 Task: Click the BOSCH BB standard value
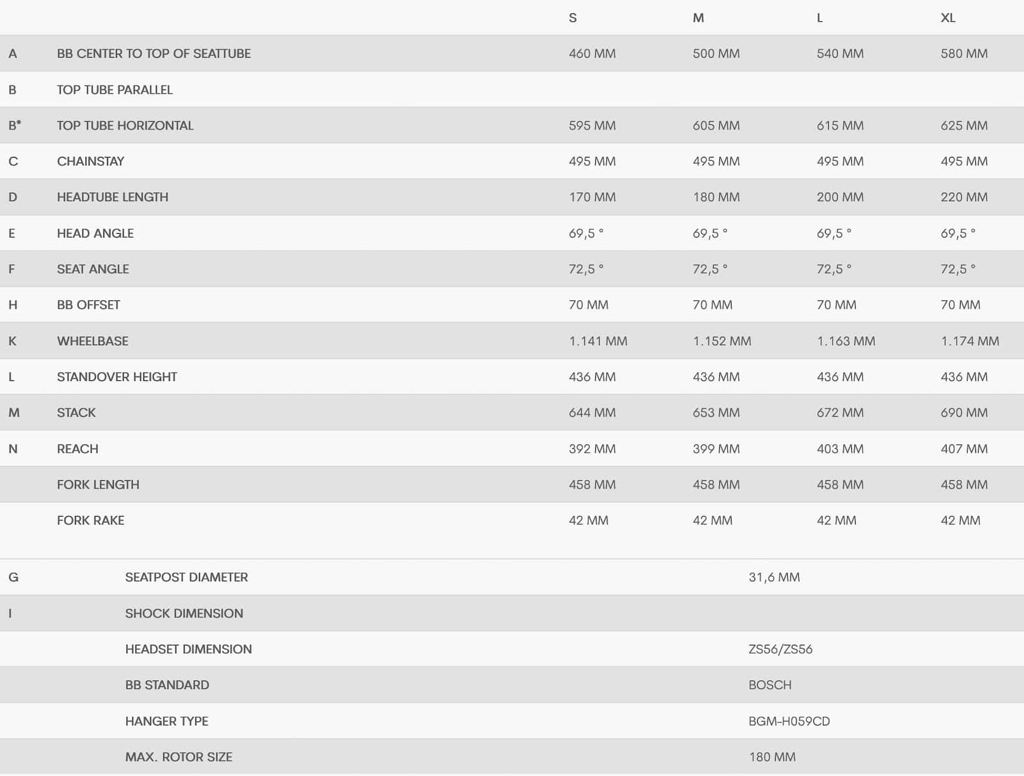pos(770,685)
